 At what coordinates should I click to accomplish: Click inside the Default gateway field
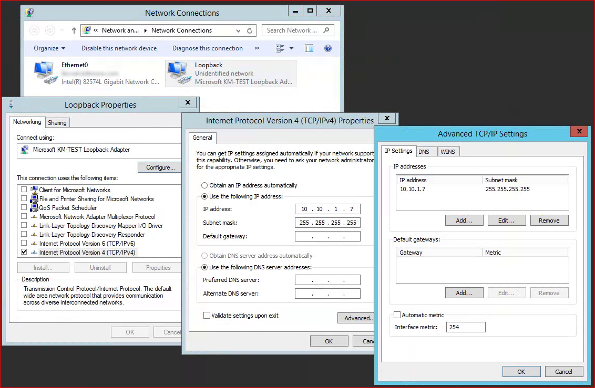pos(327,236)
